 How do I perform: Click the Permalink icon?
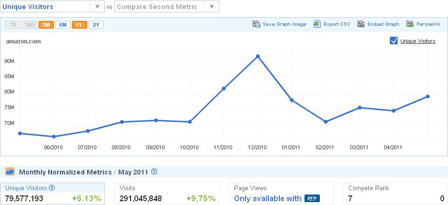(410, 24)
